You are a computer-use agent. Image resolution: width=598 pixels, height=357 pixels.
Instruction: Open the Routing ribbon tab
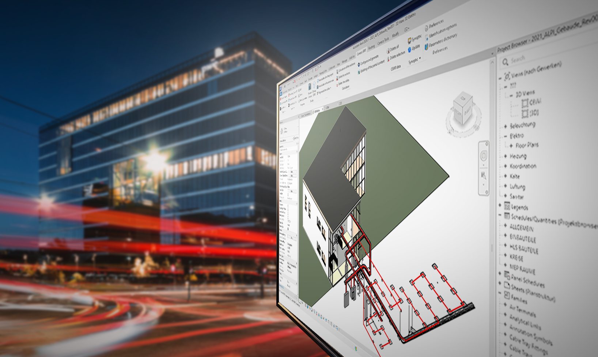pos(371,47)
